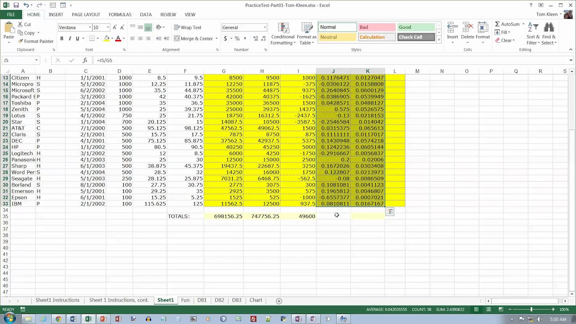Image resolution: width=576 pixels, height=324 pixels.
Task: Apply red Font Color A
Action: (x=118, y=39)
